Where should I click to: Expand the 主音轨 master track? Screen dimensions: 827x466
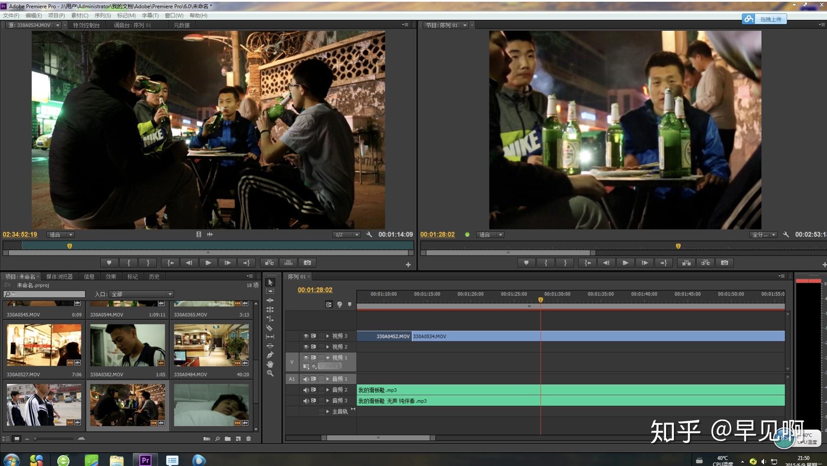coord(328,412)
